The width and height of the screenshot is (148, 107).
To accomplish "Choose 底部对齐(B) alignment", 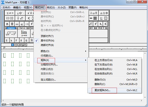I will click(61, 45).
